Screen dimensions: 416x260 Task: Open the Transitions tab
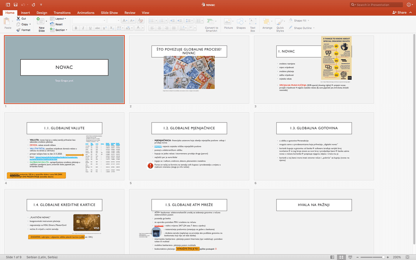pos(62,13)
